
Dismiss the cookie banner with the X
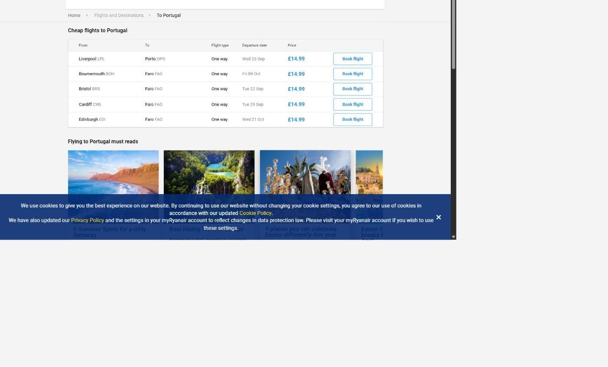pyautogui.click(x=439, y=217)
